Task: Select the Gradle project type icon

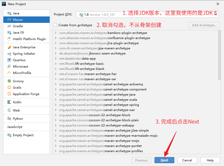Action: coord(9,26)
